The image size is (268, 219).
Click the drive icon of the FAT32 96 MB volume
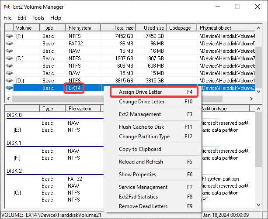coord(9,44)
